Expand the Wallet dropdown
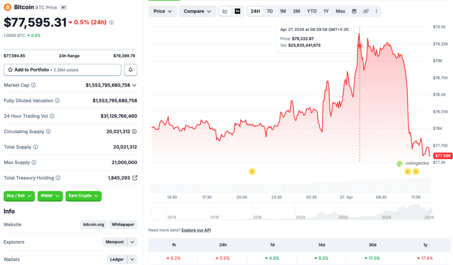The image size is (453, 265). click(50, 196)
